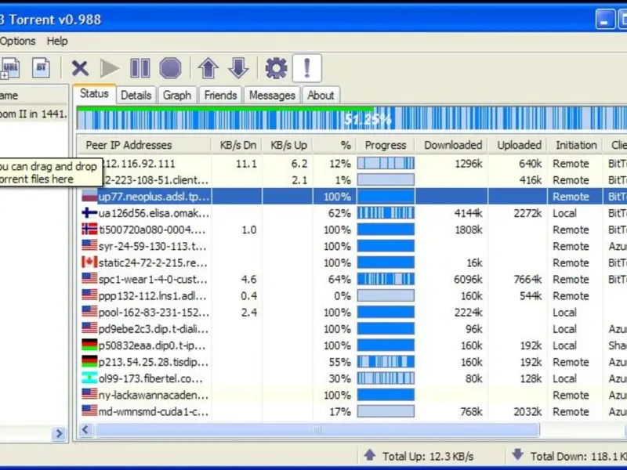This screenshot has width=627, height=470.
Task: Click the exclamation mark toolbar button
Action: pos(307,68)
